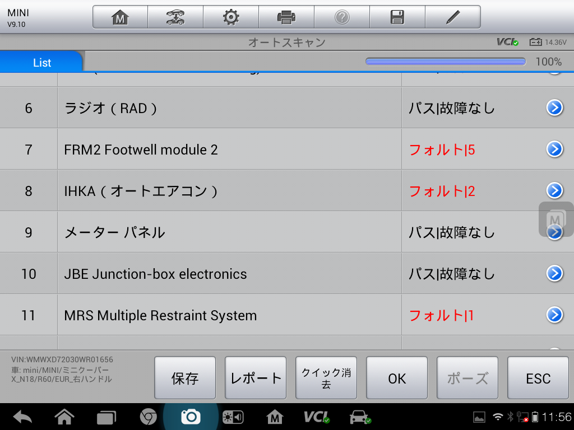Click JBE status パス|故障なし

pyautogui.click(x=452, y=274)
